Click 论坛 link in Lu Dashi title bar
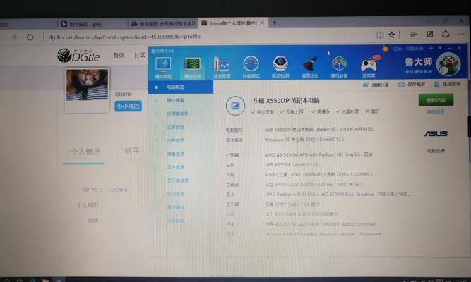 [x=398, y=49]
